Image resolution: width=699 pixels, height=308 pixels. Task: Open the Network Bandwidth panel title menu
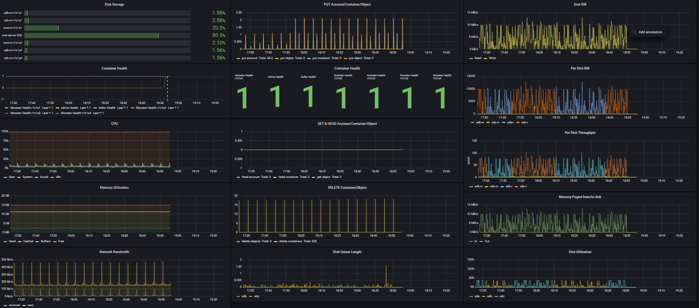pos(114,252)
